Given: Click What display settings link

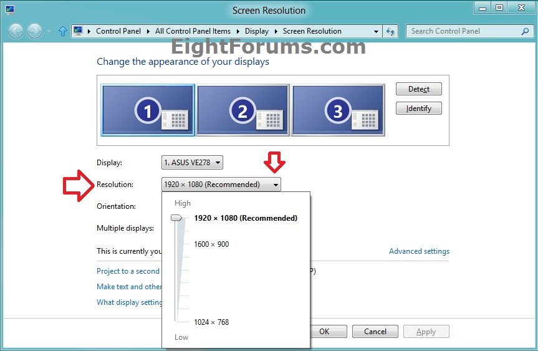Looking at the screenshot, I should (x=129, y=302).
